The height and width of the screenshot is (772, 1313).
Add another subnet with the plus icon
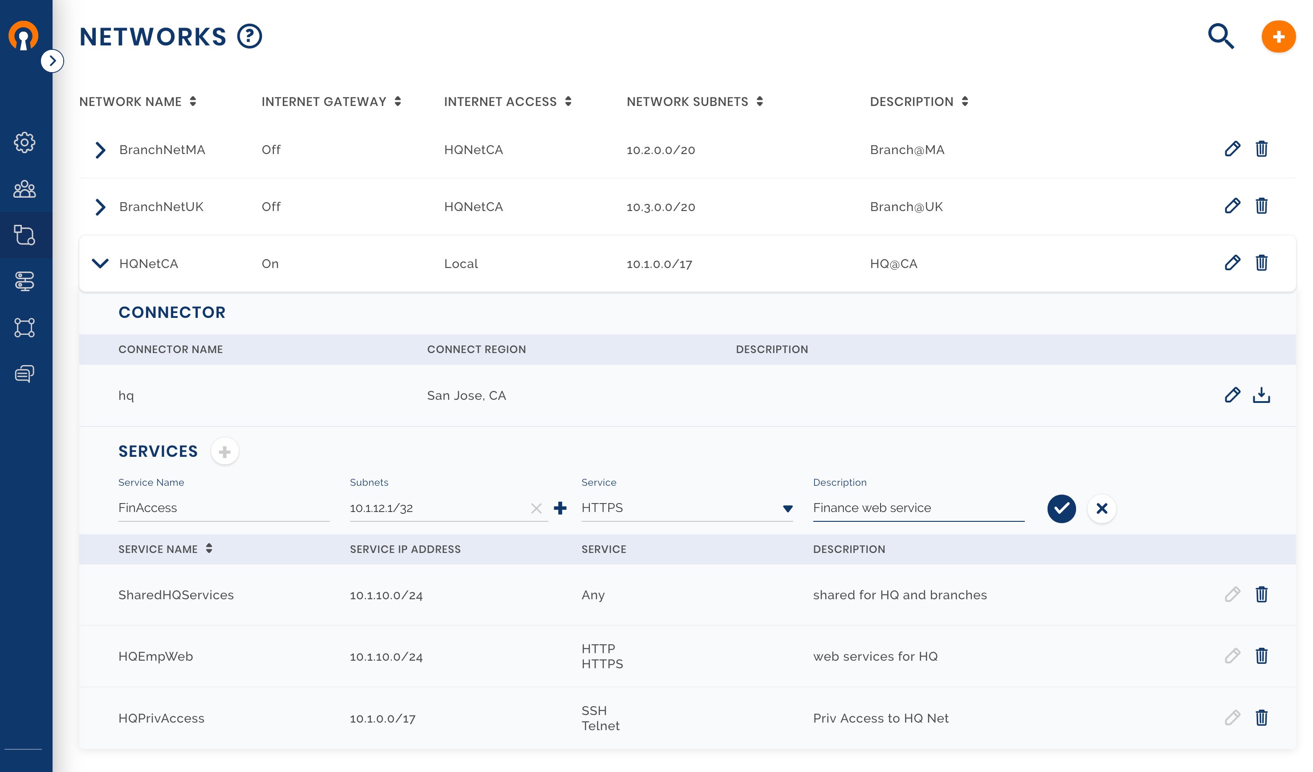(560, 508)
